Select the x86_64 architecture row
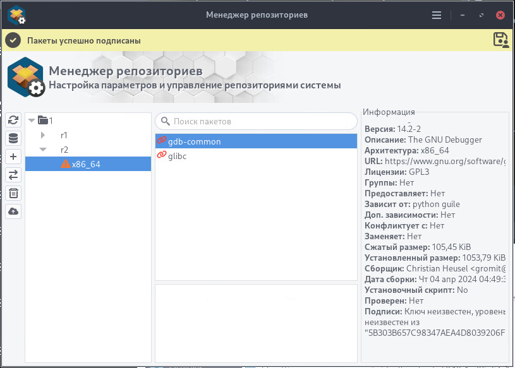 88,163
